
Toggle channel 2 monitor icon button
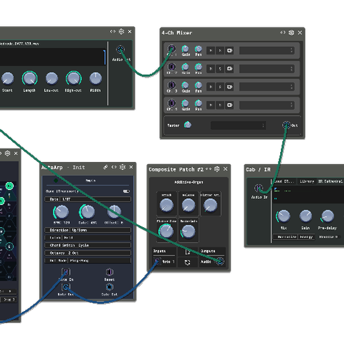[230, 69]
